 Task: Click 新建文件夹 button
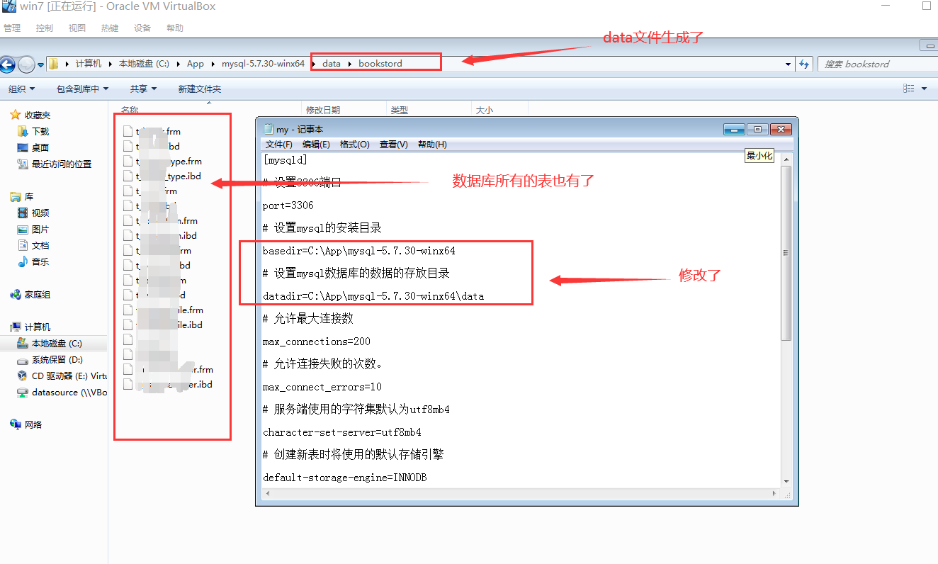[x=200, y=89]
